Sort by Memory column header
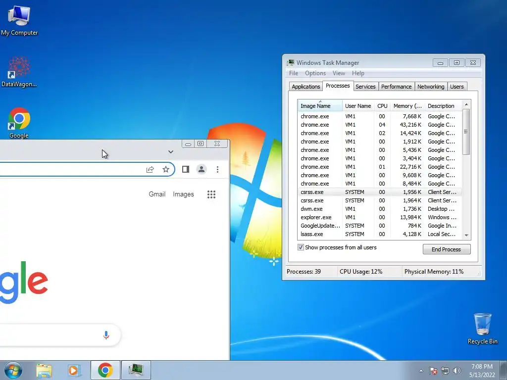This screenshot has height=380, width=507. pyautogui.click(x=407, y=106)
